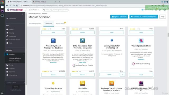
Task: Click the Size Guide module icon
Action: (x=82, y=83)
